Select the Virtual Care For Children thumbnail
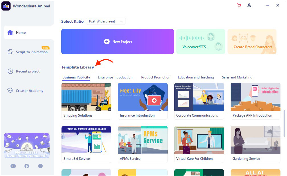 click(199, 140)
